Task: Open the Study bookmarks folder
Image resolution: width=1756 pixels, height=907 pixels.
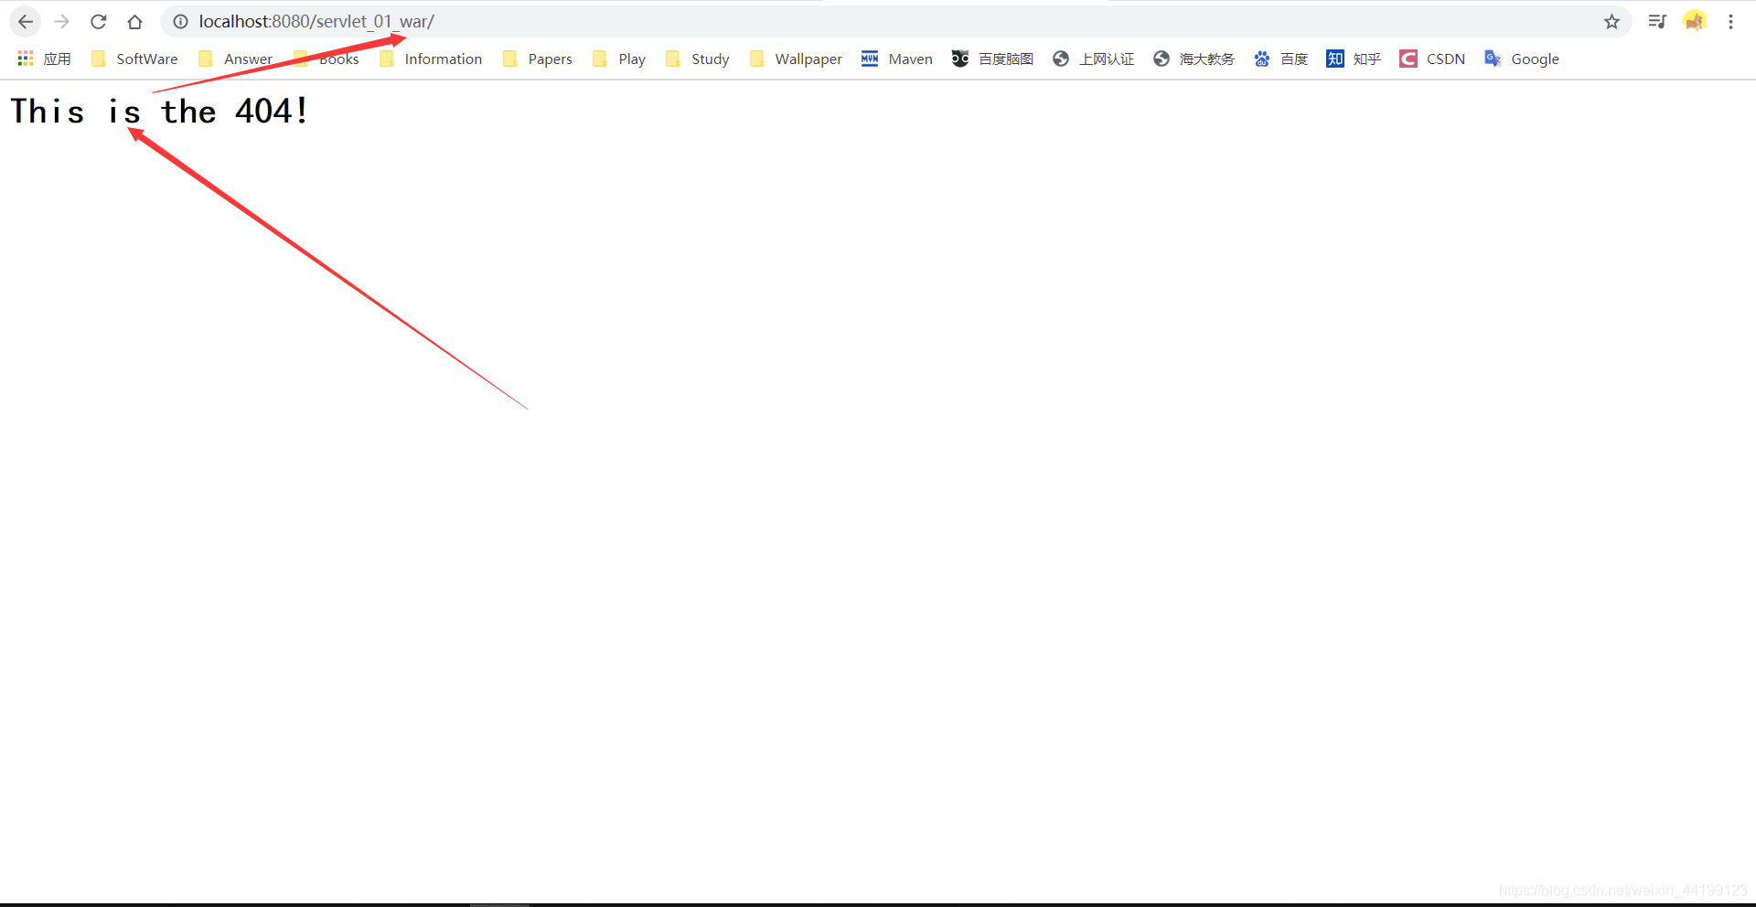Action: click(698, 59)
